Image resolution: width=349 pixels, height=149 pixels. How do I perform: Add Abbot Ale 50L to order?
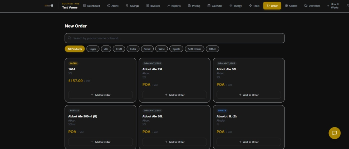tap(174, 142)
